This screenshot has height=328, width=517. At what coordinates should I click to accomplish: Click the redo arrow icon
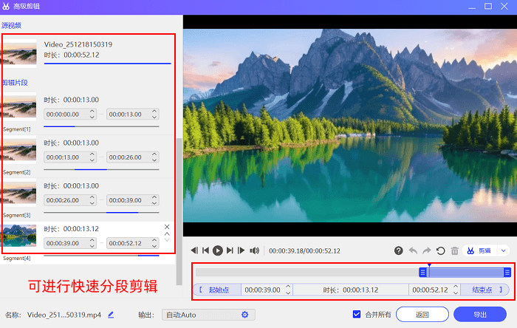click(x=427, y=251)
